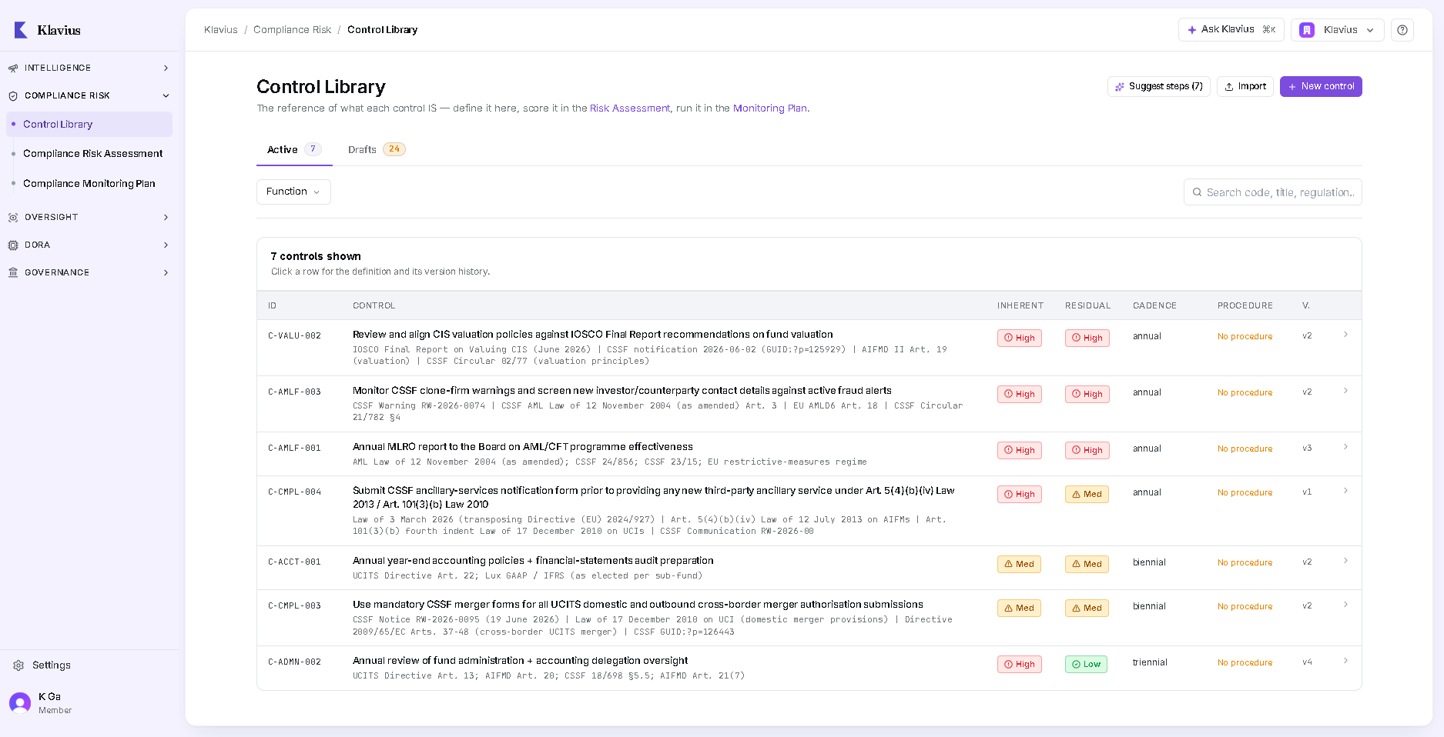Image resolution: width=1444 pixels, height=737 pixels.
Task: Open Compliance Risk Assessment in the sidebar
Action: coord(92,154)
